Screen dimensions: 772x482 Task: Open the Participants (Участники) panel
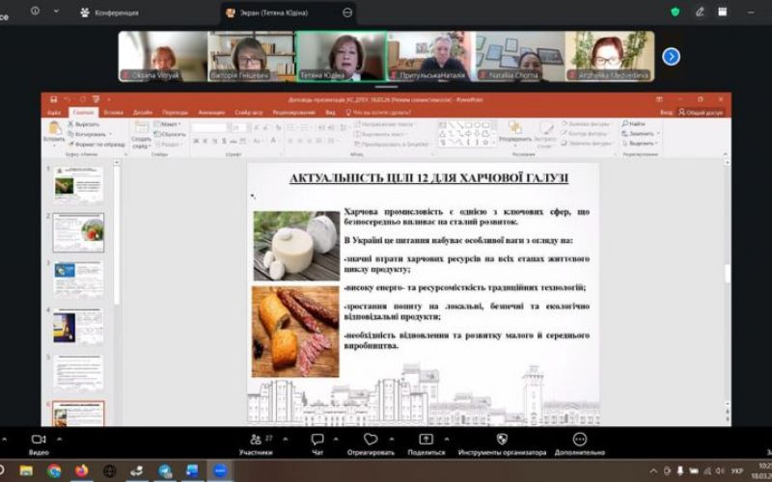(255, 440)
